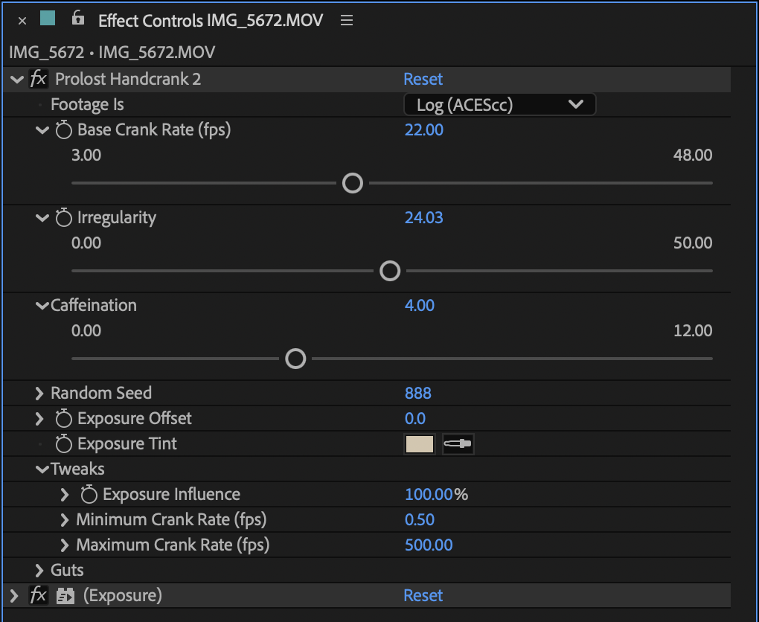Open the Exposure Tint color swatch
The height and width of the screenshot is (622, 759).
[420, 444]
